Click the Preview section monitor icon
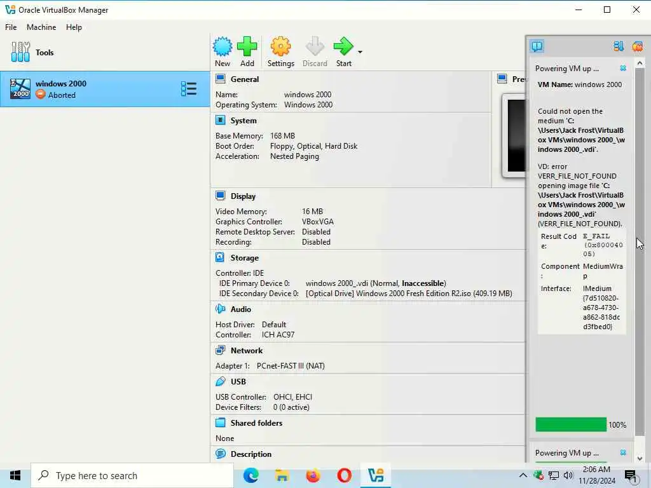The height and width of the screenshot is (488, 651). pos(502,79)
